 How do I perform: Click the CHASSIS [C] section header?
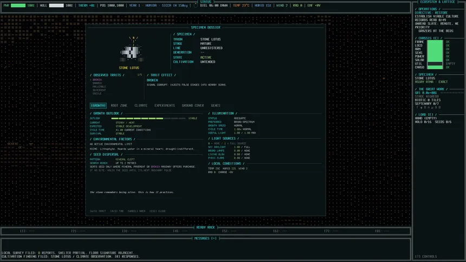(429, 38)
